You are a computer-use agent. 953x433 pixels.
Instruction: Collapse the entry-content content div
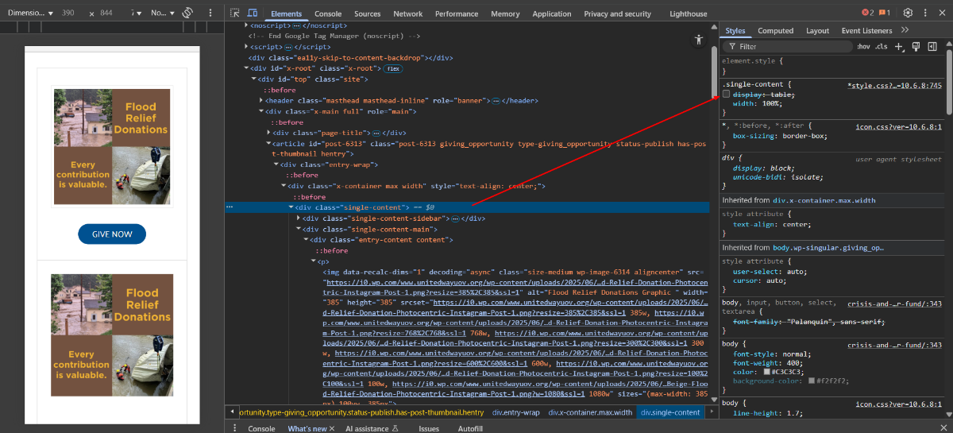(x=306, y=239)
